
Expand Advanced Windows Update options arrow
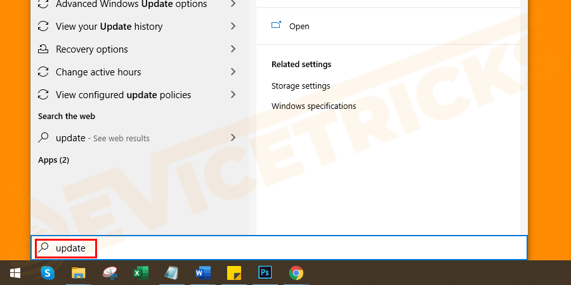[x=233, y=4]
